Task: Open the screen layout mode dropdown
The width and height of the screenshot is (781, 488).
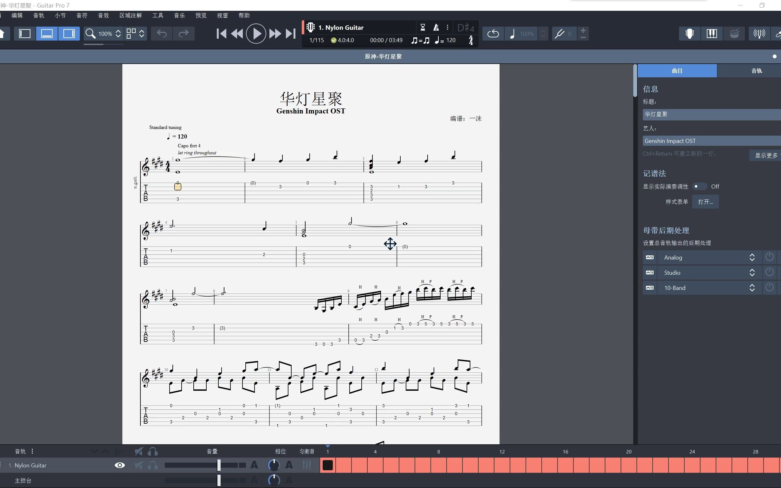Action: pos(135,34)
